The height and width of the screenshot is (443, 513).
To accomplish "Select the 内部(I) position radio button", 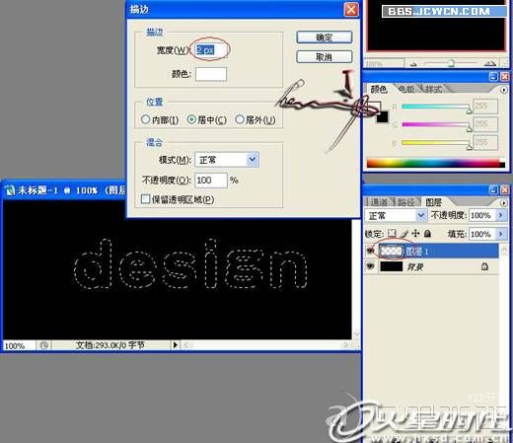I will pyautogui.click(x=145, y=119).
